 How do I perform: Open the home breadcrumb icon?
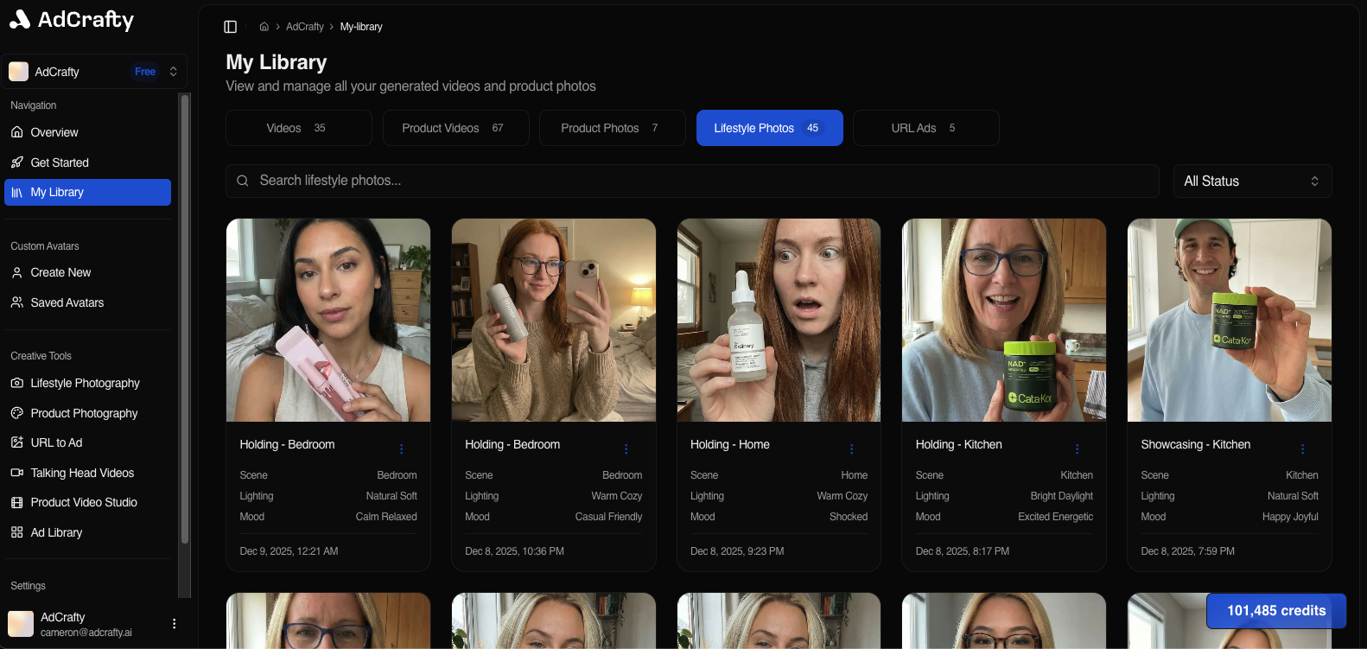(264, 27)
